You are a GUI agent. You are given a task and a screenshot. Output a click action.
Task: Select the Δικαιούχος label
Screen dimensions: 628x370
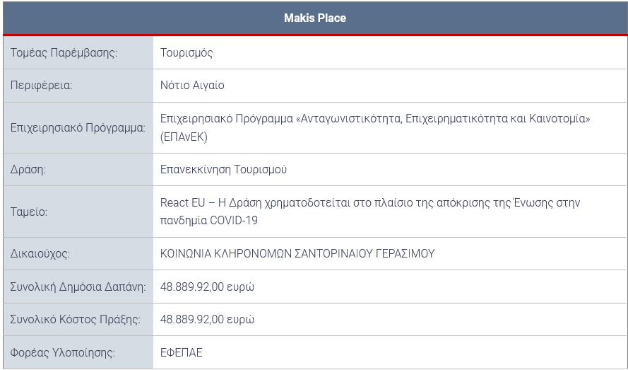pos(40,254)
